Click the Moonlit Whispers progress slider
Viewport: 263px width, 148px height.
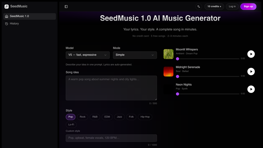[x=208, y=59]
